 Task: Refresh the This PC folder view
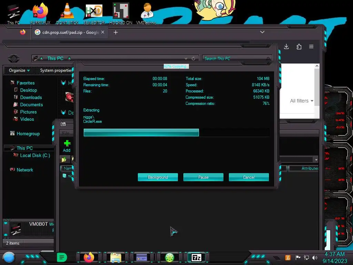point(193,59)
